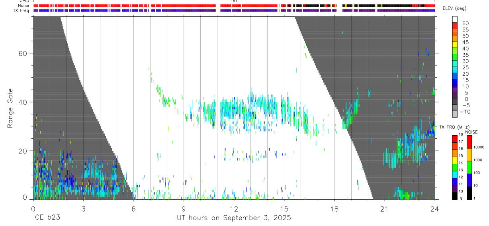
Task: Click the '14' label on TX FRQ scale
Action: pyautogui.click(x=461, y=163)
